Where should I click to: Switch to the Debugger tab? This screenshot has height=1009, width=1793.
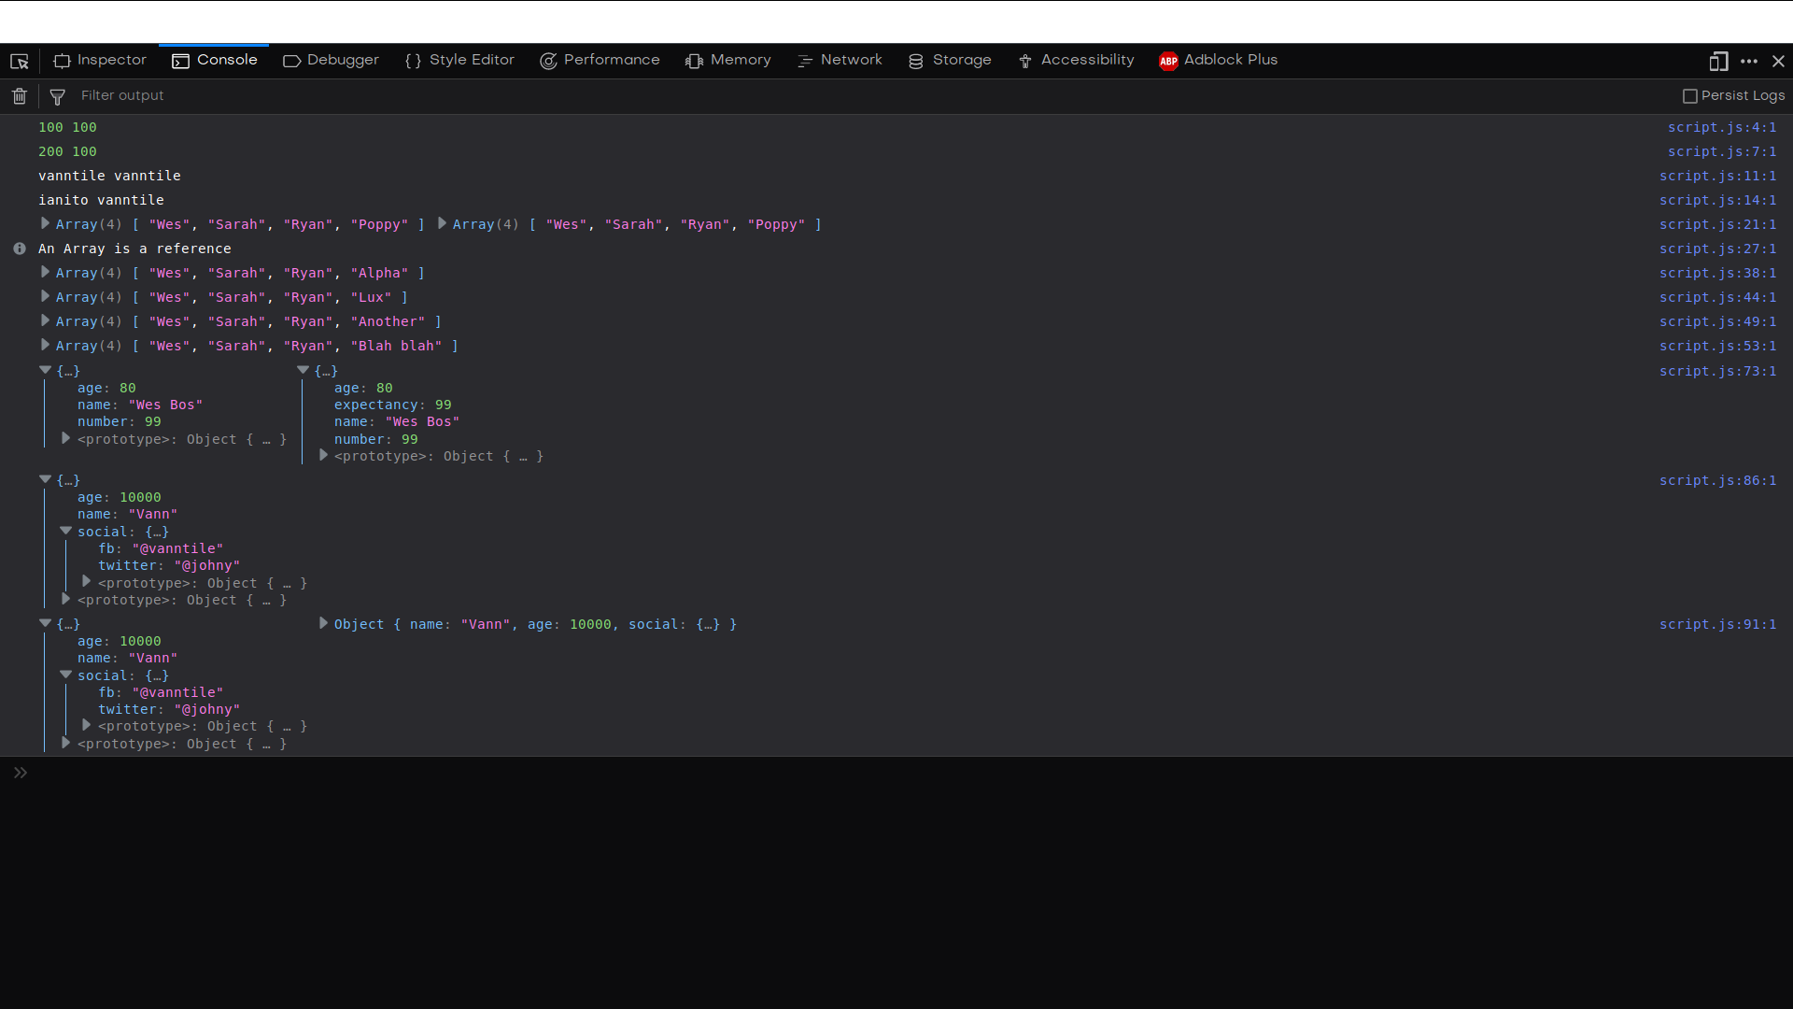coord(332,59)
